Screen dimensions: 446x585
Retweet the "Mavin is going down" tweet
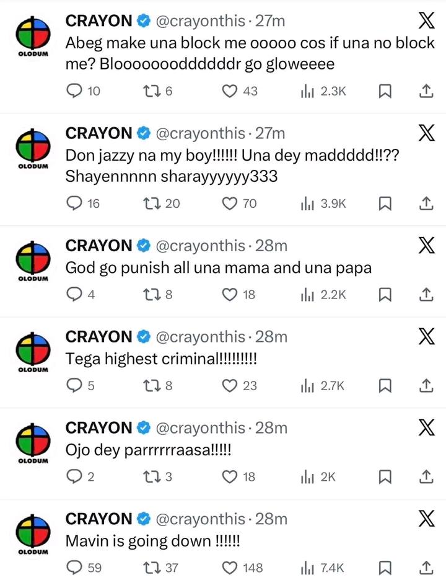tap(151, 568)
